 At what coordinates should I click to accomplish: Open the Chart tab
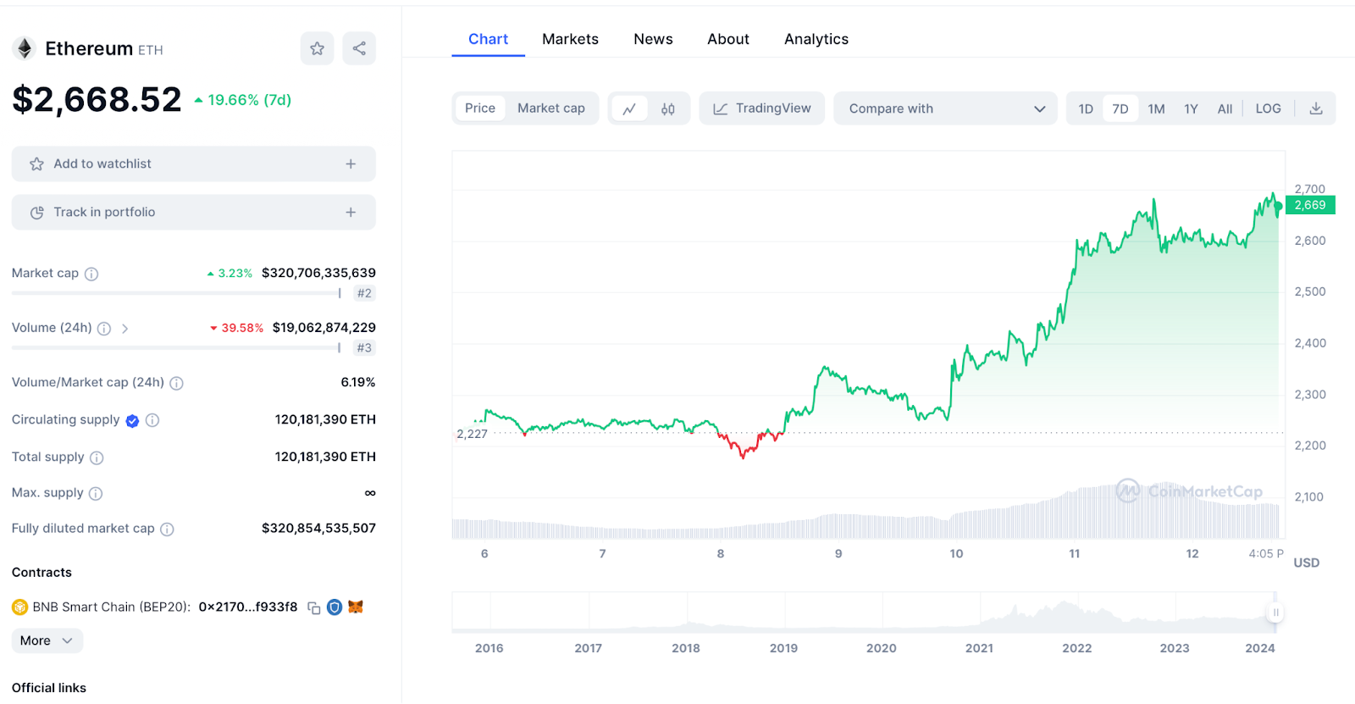pyautogui.click(x=488, y=39)
